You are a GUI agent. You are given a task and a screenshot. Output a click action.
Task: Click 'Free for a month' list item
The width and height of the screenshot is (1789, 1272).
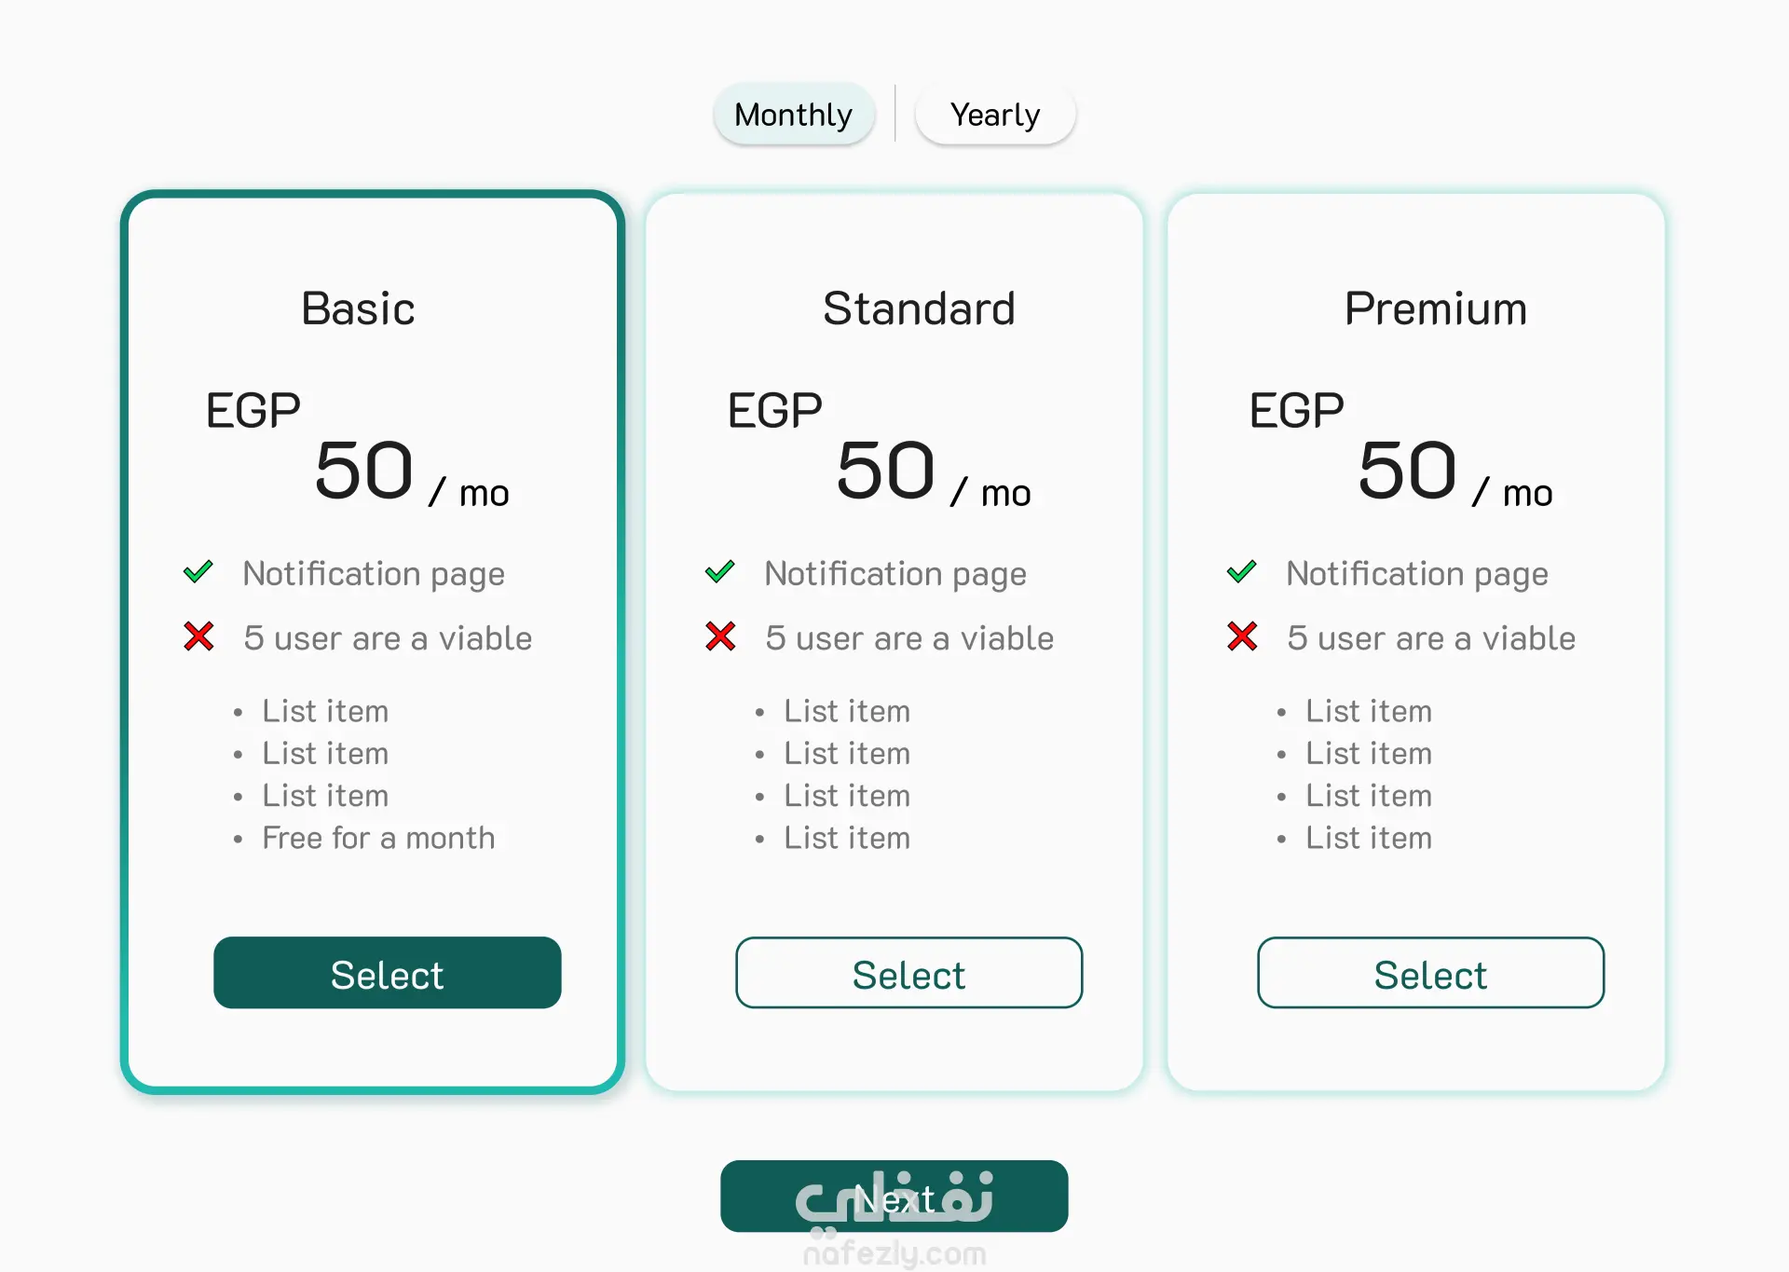(378, 838)
